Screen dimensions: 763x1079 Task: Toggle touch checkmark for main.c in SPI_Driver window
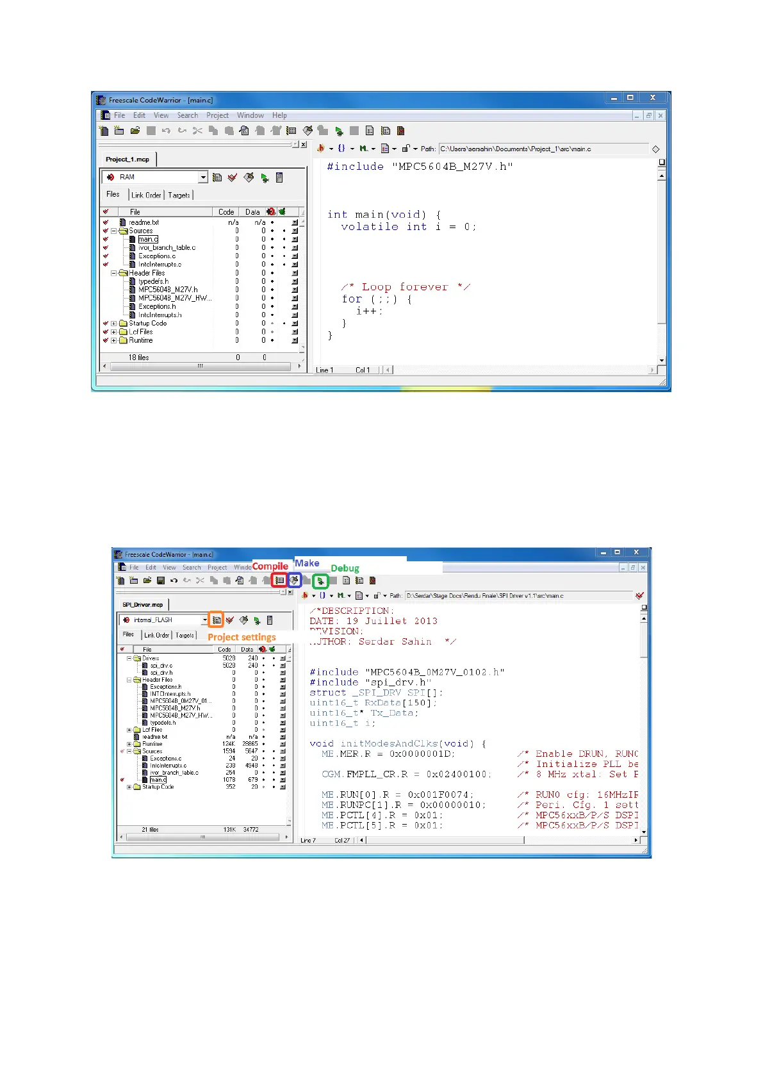coord(122,780)
